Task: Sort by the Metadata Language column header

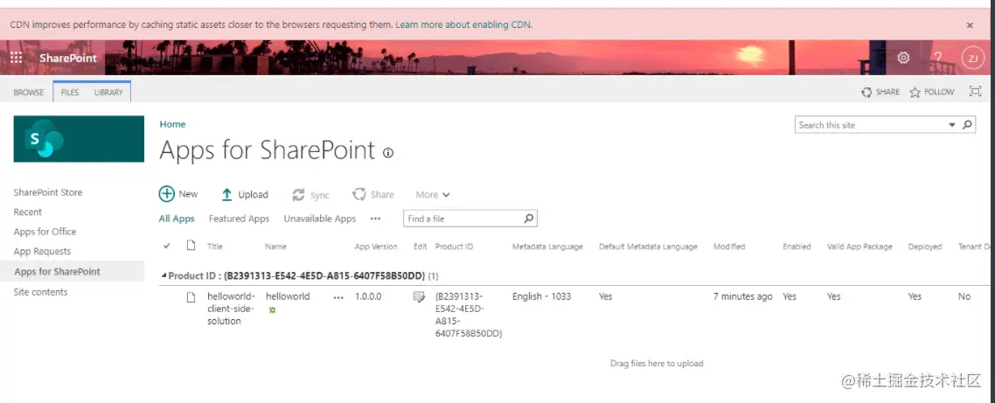Action: coord(547,247)
